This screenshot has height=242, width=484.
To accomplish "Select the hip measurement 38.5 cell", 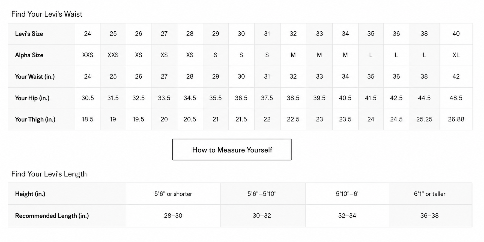I will (x=293, y=98).
